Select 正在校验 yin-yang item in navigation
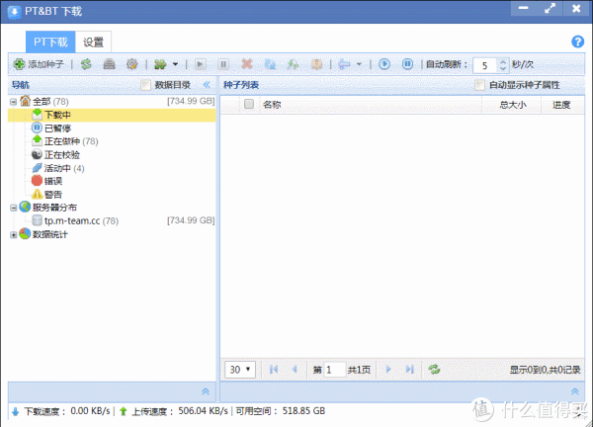 click(x=61, y=155)
